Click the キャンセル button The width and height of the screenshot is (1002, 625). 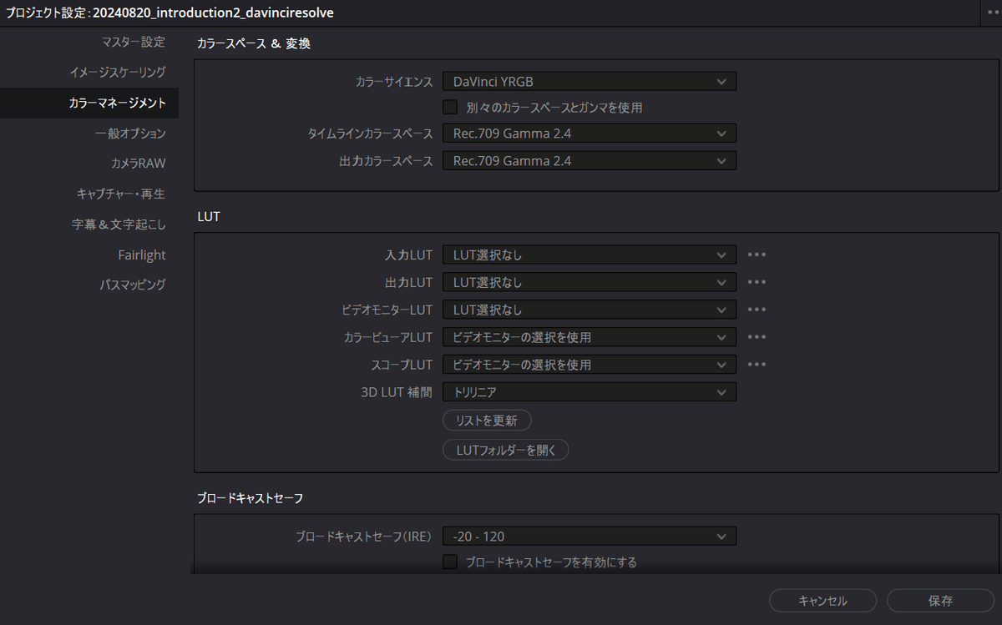[x=822, y=601]
